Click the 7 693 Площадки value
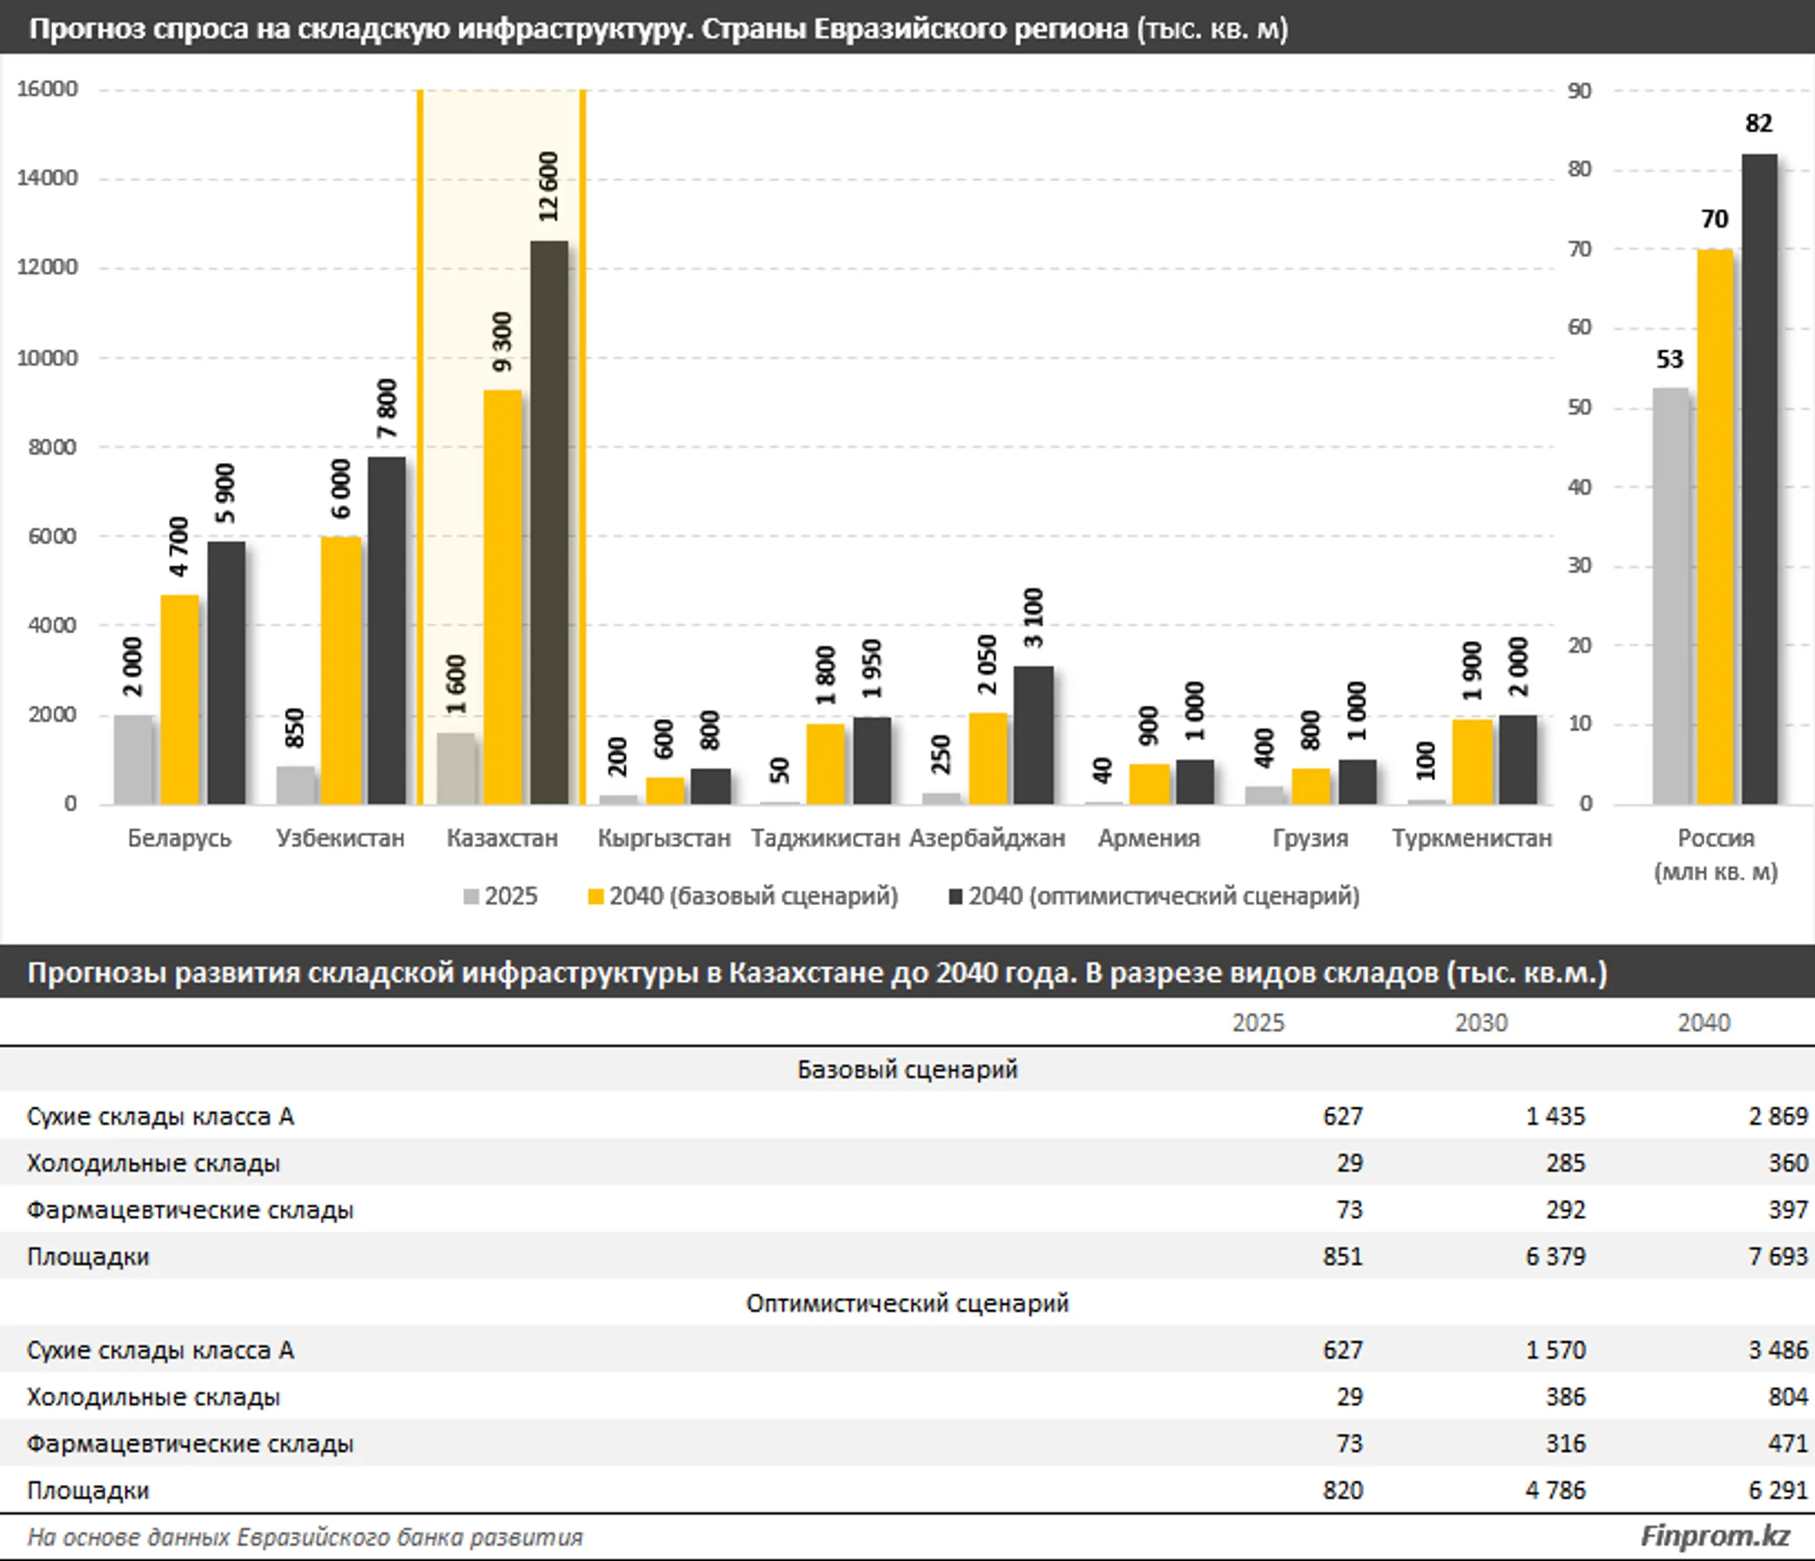 click(1777, 1257)
